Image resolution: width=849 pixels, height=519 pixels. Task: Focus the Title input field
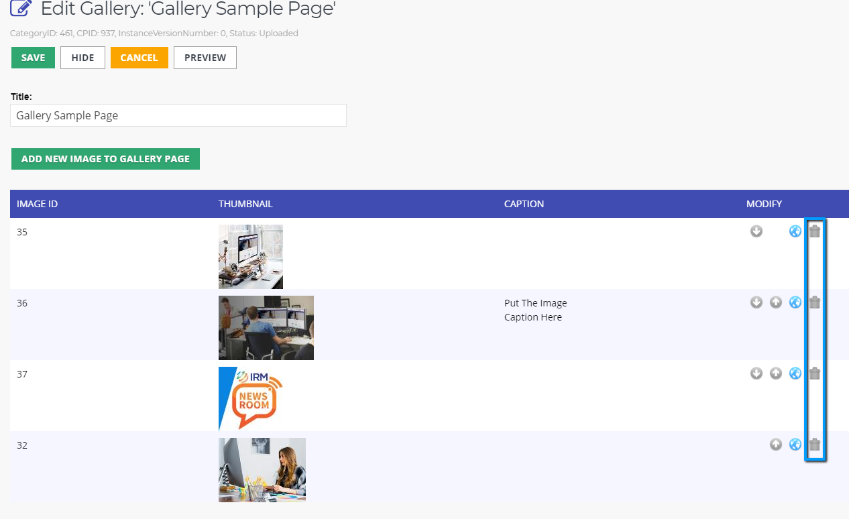(x=178, y=115)
